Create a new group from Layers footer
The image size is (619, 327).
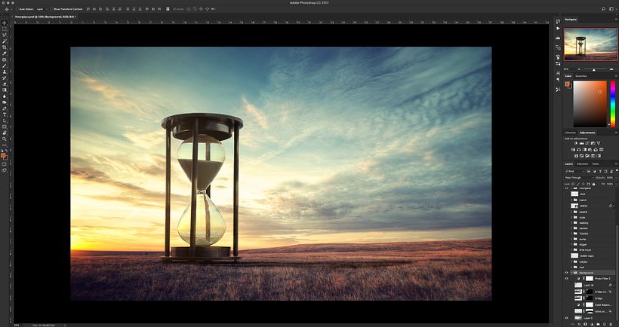(598, 324)
